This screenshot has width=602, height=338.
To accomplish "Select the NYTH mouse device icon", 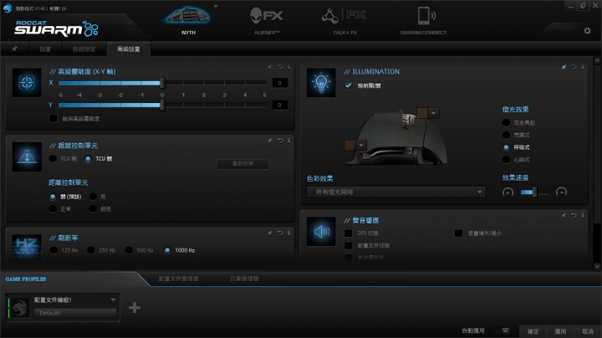I will 187,16.
